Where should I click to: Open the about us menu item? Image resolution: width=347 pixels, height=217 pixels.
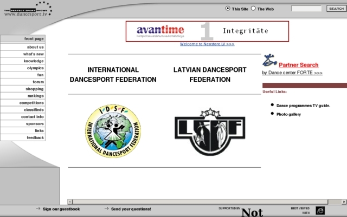23,47
